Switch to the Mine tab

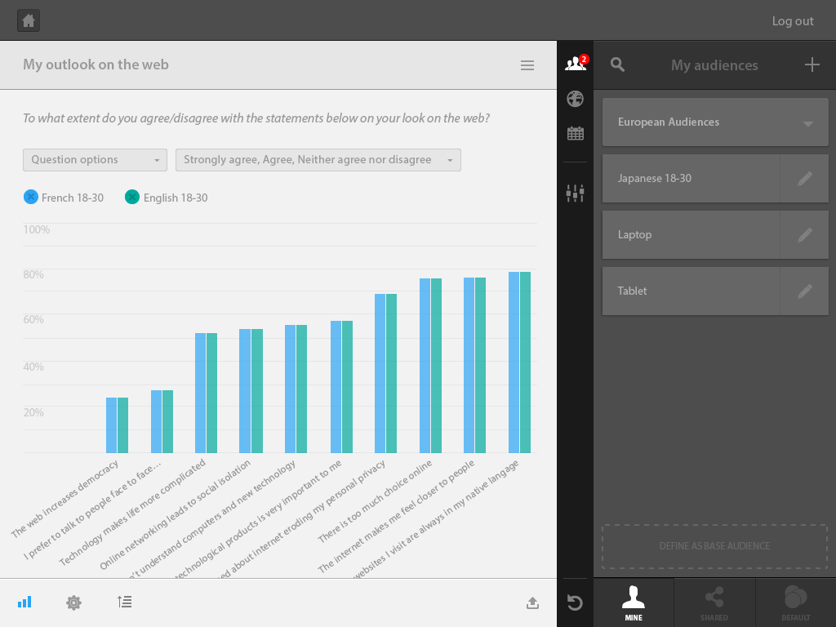634,603
